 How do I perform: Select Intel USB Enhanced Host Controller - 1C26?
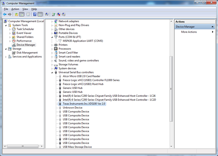(x=109, y=96)
